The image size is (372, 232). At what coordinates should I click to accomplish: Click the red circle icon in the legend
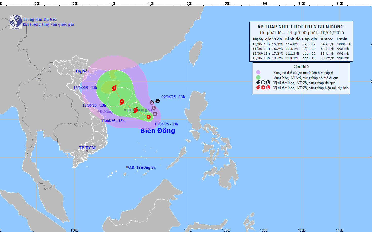[x=263, y=88]
